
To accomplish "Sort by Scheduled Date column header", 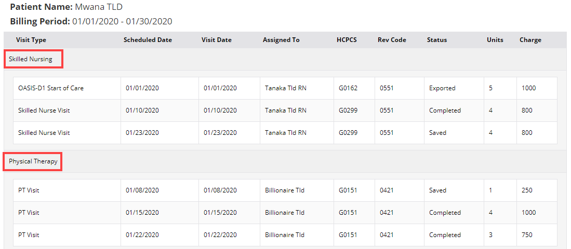I will pos(148,40).
